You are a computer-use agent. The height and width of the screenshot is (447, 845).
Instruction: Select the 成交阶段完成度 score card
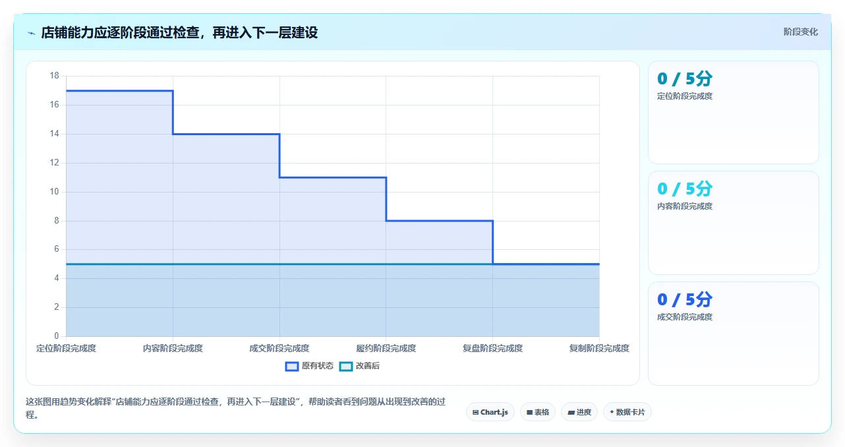[734, 334]
